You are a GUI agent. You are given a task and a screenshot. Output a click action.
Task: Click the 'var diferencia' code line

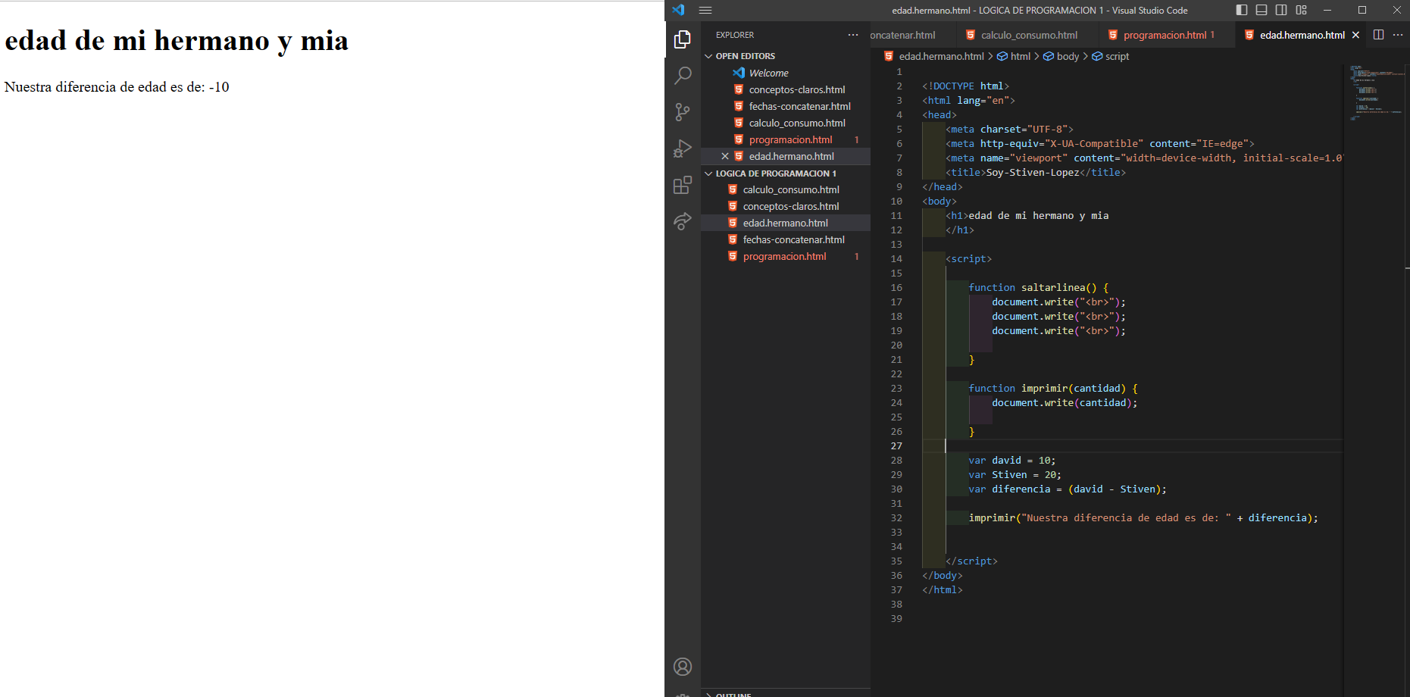point(1067,489)
